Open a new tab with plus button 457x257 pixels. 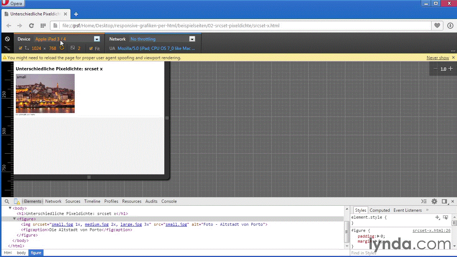click(76, 14)
